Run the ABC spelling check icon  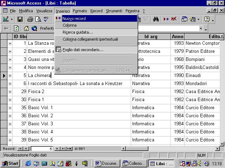click(46, 19)
